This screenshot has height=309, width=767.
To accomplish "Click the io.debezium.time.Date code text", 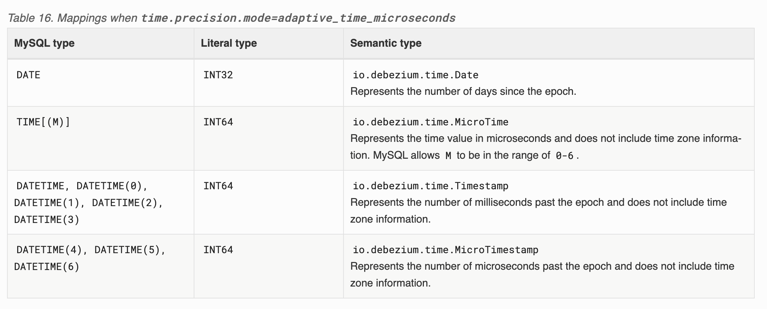I will click(x=415, y=75).
